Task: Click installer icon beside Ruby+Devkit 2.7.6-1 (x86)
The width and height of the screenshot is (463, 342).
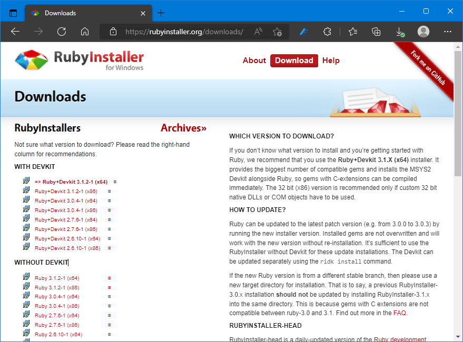Action: [26, 228]
